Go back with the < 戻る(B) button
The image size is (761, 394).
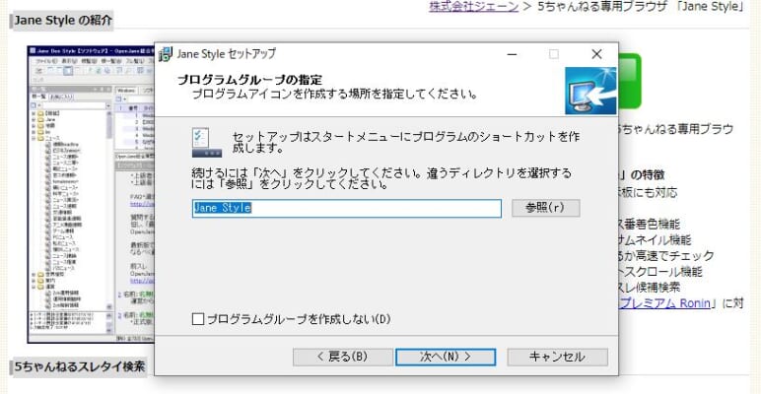pos(343,358)
